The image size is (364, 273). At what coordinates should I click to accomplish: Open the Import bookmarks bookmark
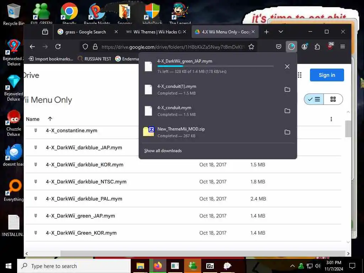pyautogui.click(x=51, y=59)
